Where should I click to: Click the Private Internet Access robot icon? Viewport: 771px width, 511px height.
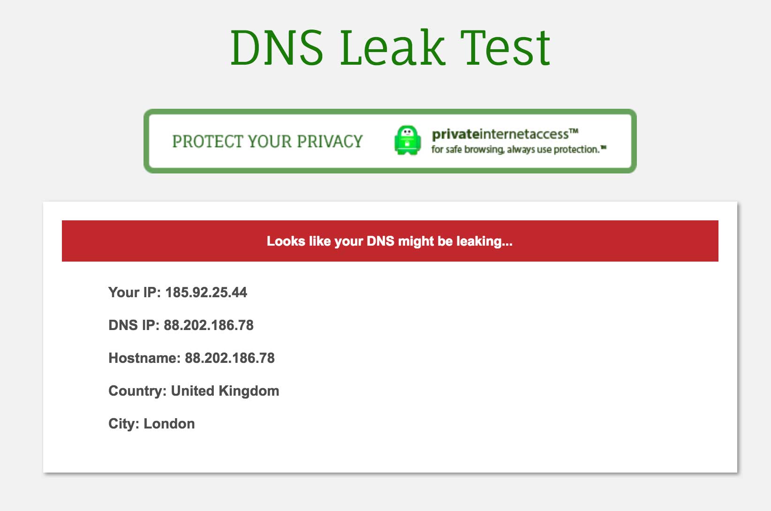409,140
